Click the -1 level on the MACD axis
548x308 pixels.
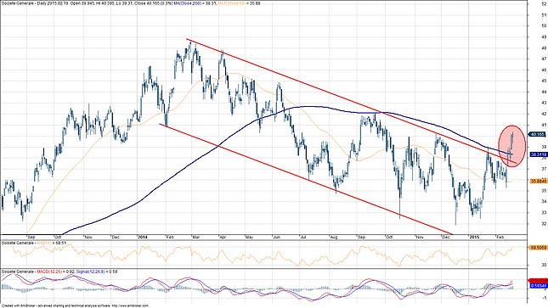[x=544, y=298]
